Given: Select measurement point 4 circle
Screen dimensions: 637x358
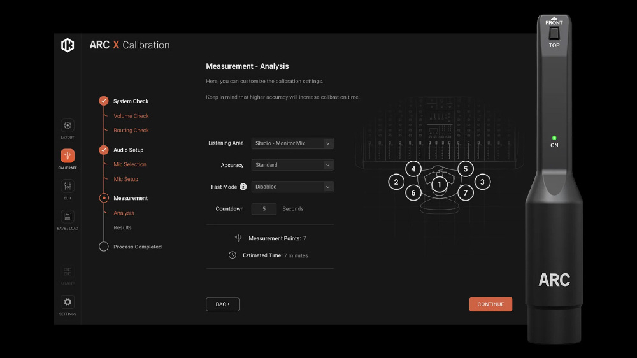Looking at the screenshot, I should pyautogui.click(x=413, y=169).
